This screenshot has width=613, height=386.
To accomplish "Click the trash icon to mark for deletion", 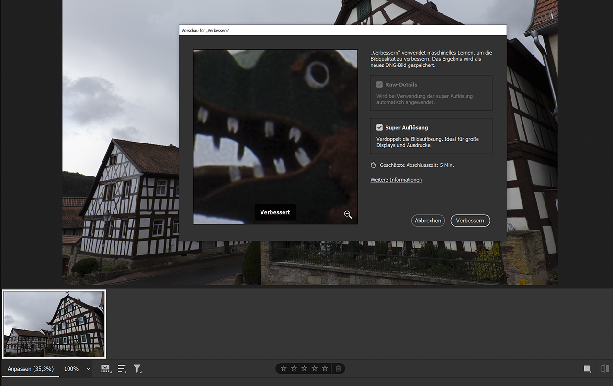I will [338, 368].
